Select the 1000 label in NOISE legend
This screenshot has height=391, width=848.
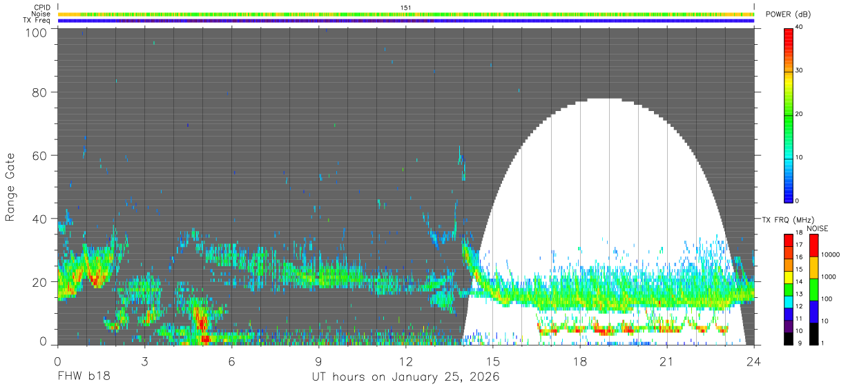829,277
